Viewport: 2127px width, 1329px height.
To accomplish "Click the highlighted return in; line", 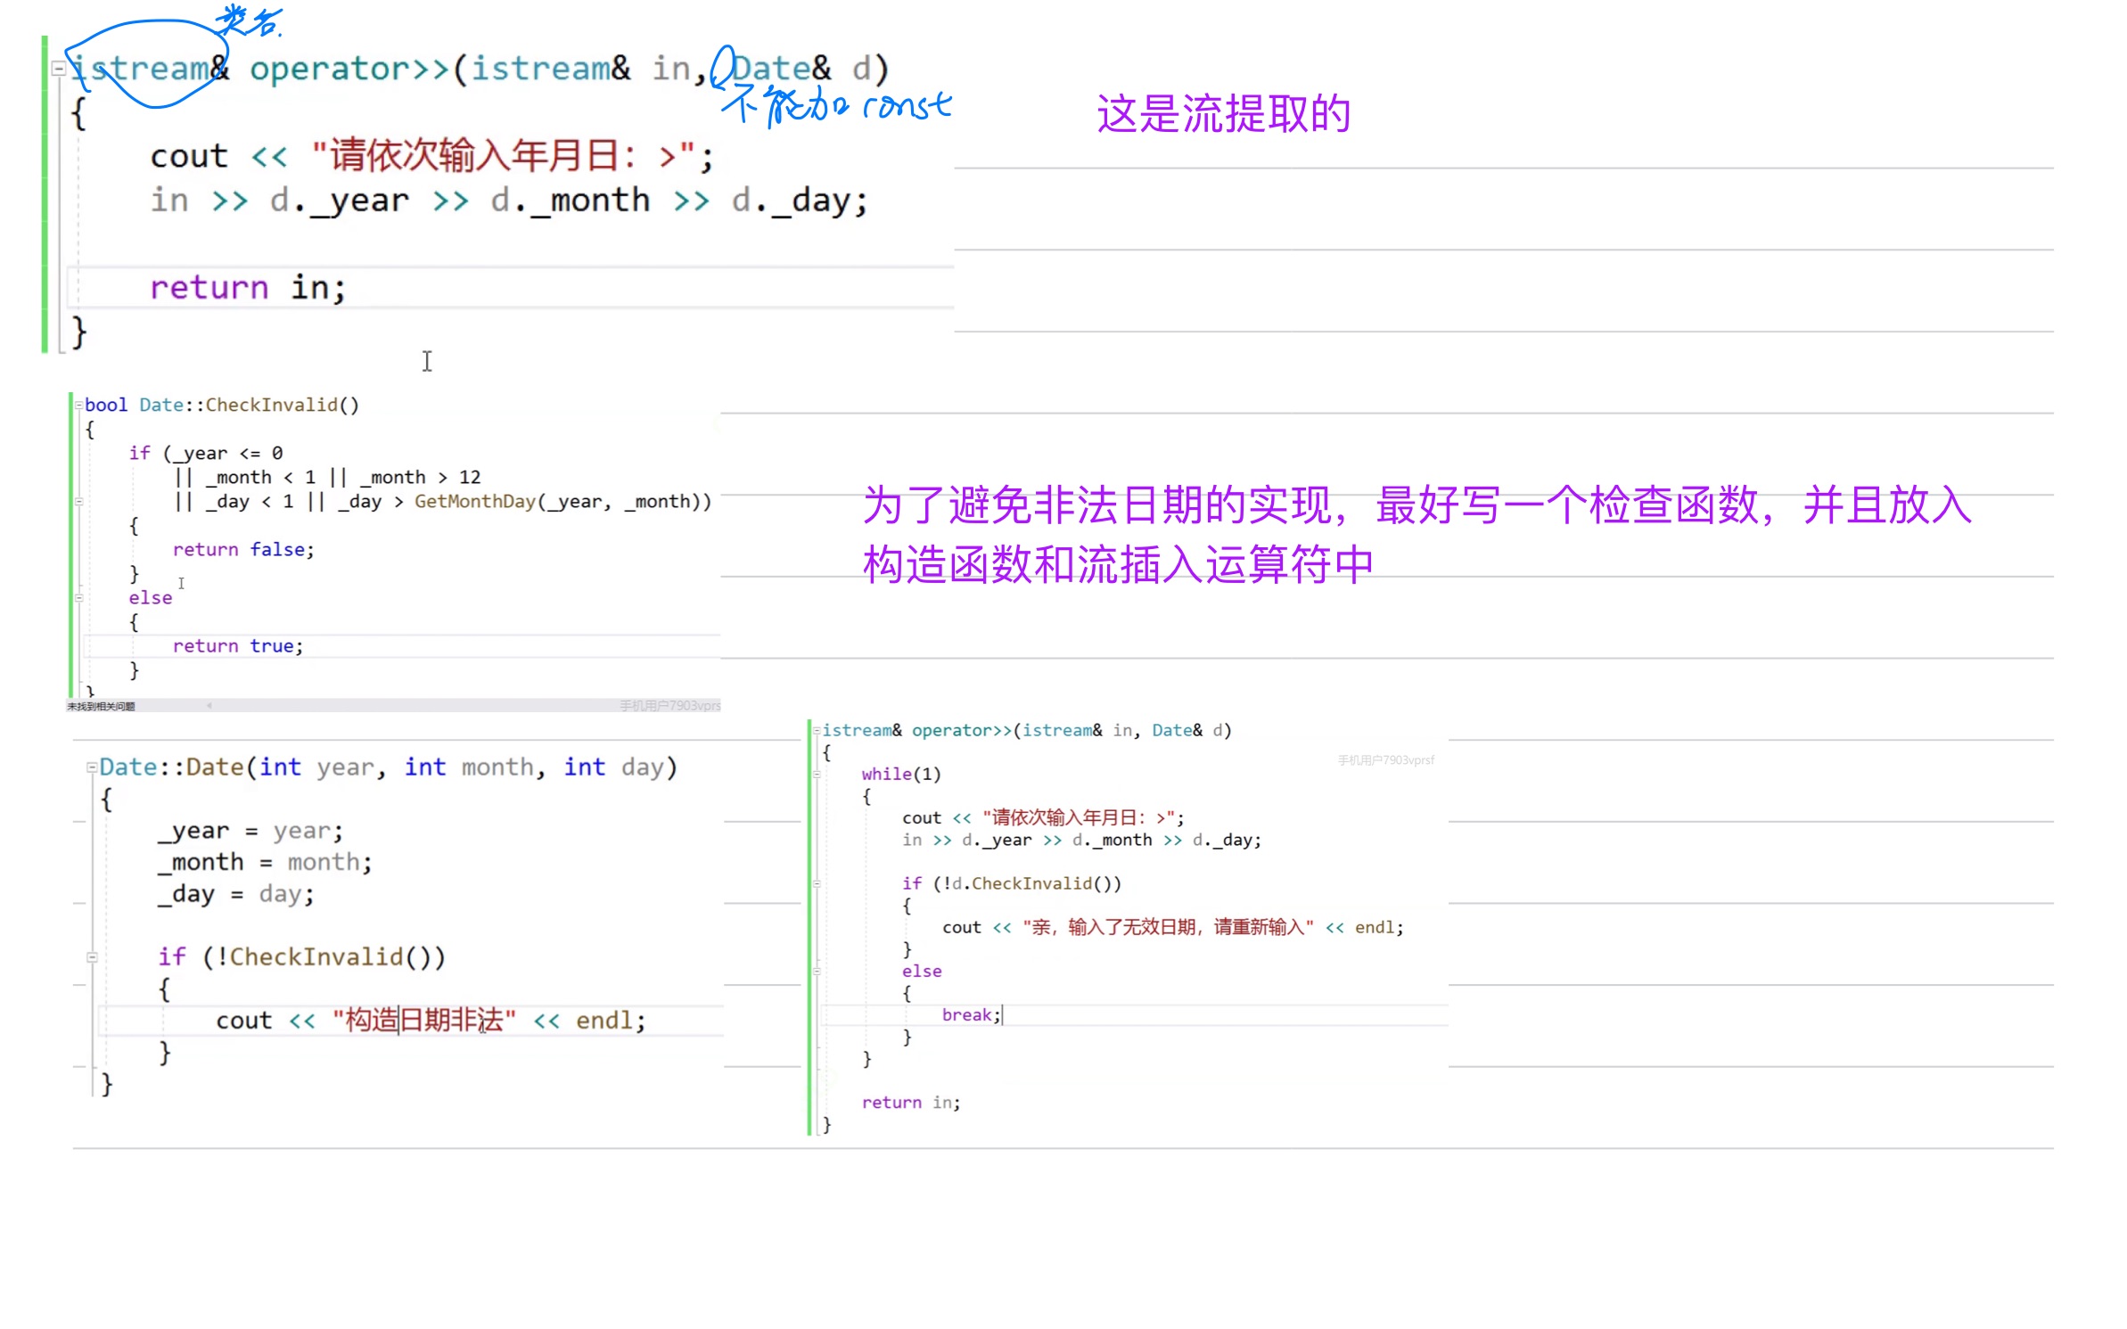I will click(247, 288).
